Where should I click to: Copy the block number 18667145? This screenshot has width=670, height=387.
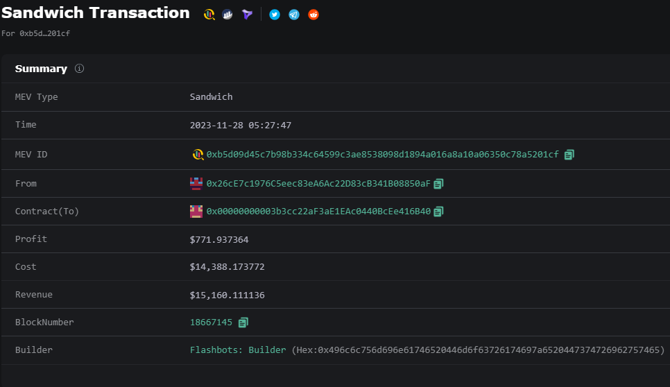[x=243, y=322]
